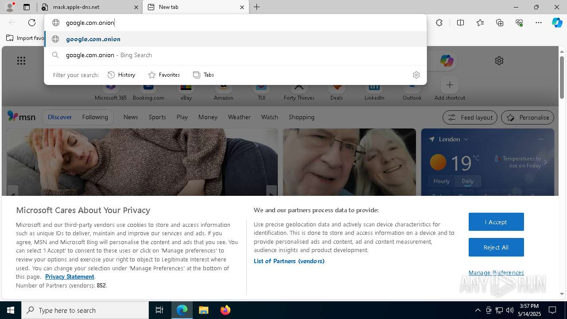Open the Money section

[x=208, y=117]
